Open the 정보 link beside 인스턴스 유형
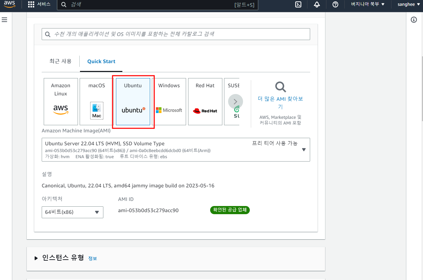Screen dimensions: 423x280 pyautogui.click(x=93, y=259)
